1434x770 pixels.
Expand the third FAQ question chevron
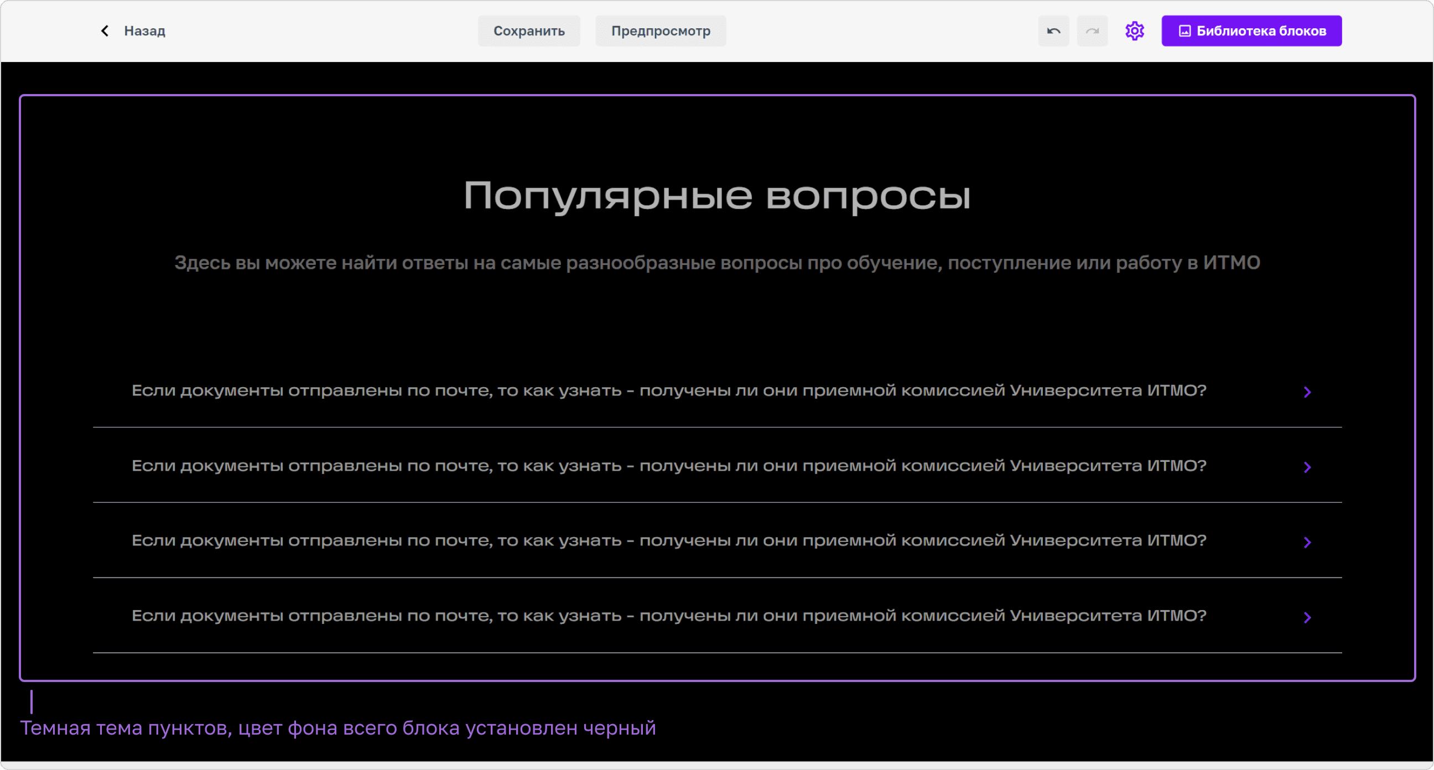[1307, 542]
